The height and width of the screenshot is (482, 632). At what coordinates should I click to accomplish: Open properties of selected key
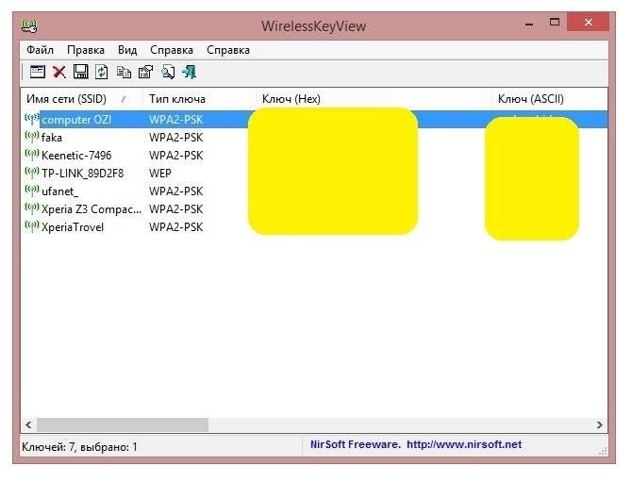tap(145, 72)
